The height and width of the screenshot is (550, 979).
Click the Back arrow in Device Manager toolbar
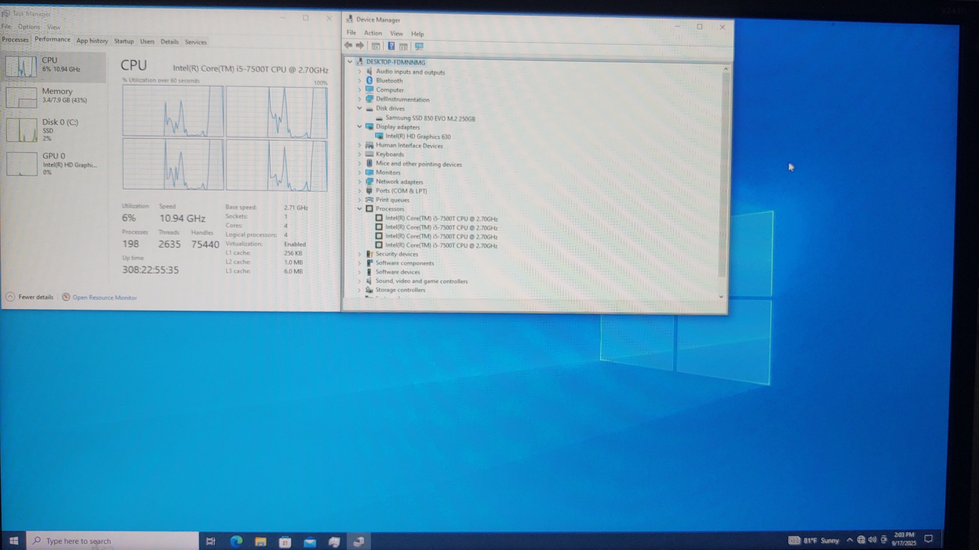(348, 45)
